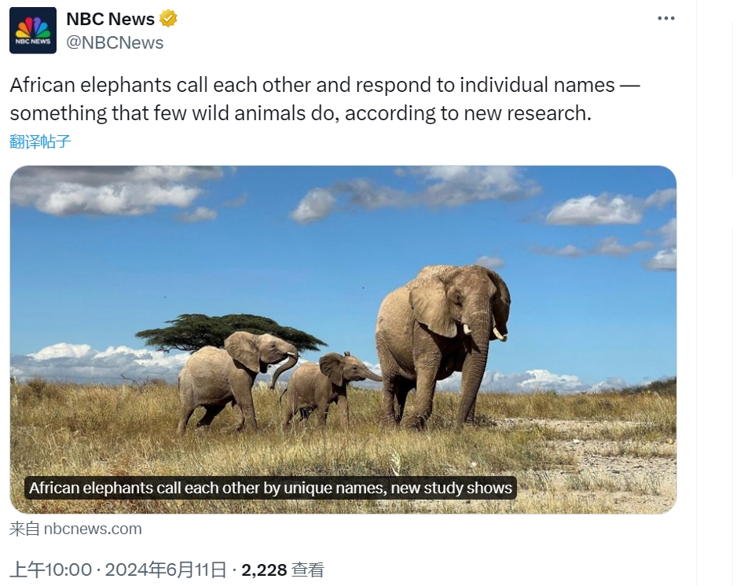
Task: Click the second line of tweet text mentioning new research
Action: click(301, 114)
